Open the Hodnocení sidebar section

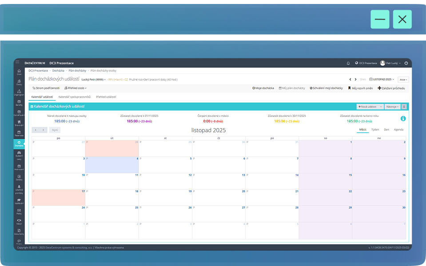click(19, 167)
